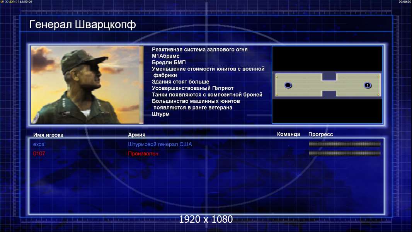Click General Schwarzkopf's portrait image
The image size is (412, 232).
(87, 85)
